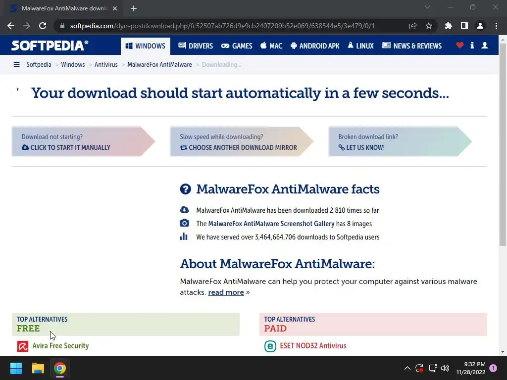
Task: Click the bar chart statistics icon
Action: pos(184,237)
